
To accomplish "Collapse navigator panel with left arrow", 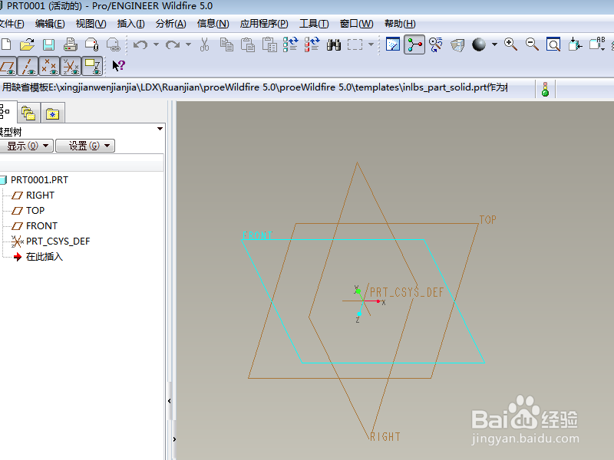I will click(170, 401).
